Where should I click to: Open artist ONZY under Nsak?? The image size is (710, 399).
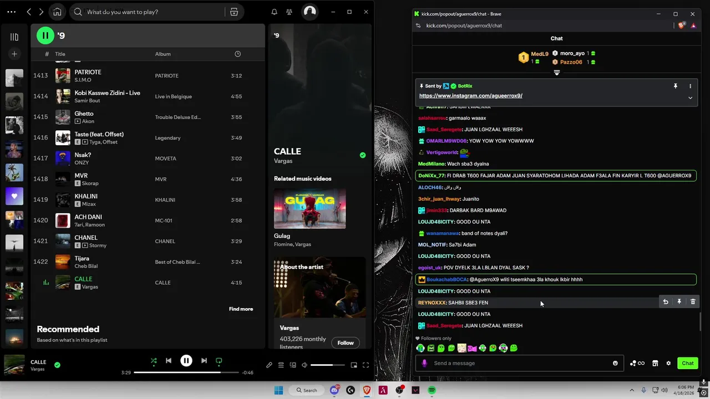click(x=83, y=162)
